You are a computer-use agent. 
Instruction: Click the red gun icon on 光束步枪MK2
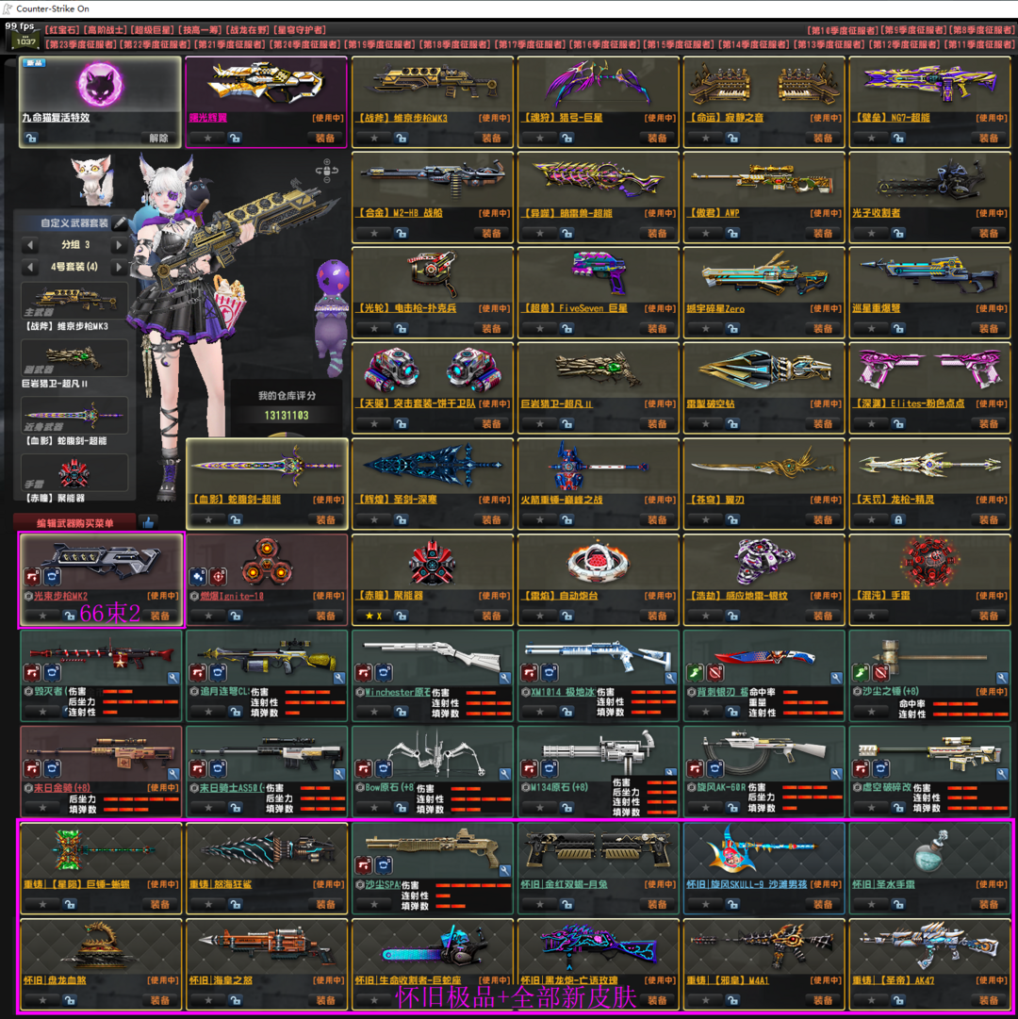32,577
